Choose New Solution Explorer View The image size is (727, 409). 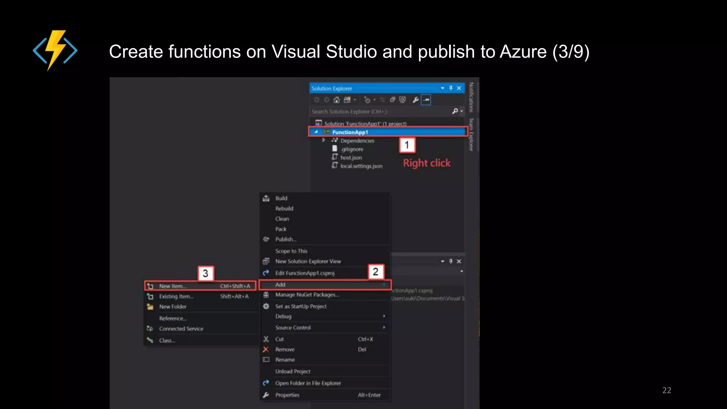click(x=325, y=261)
